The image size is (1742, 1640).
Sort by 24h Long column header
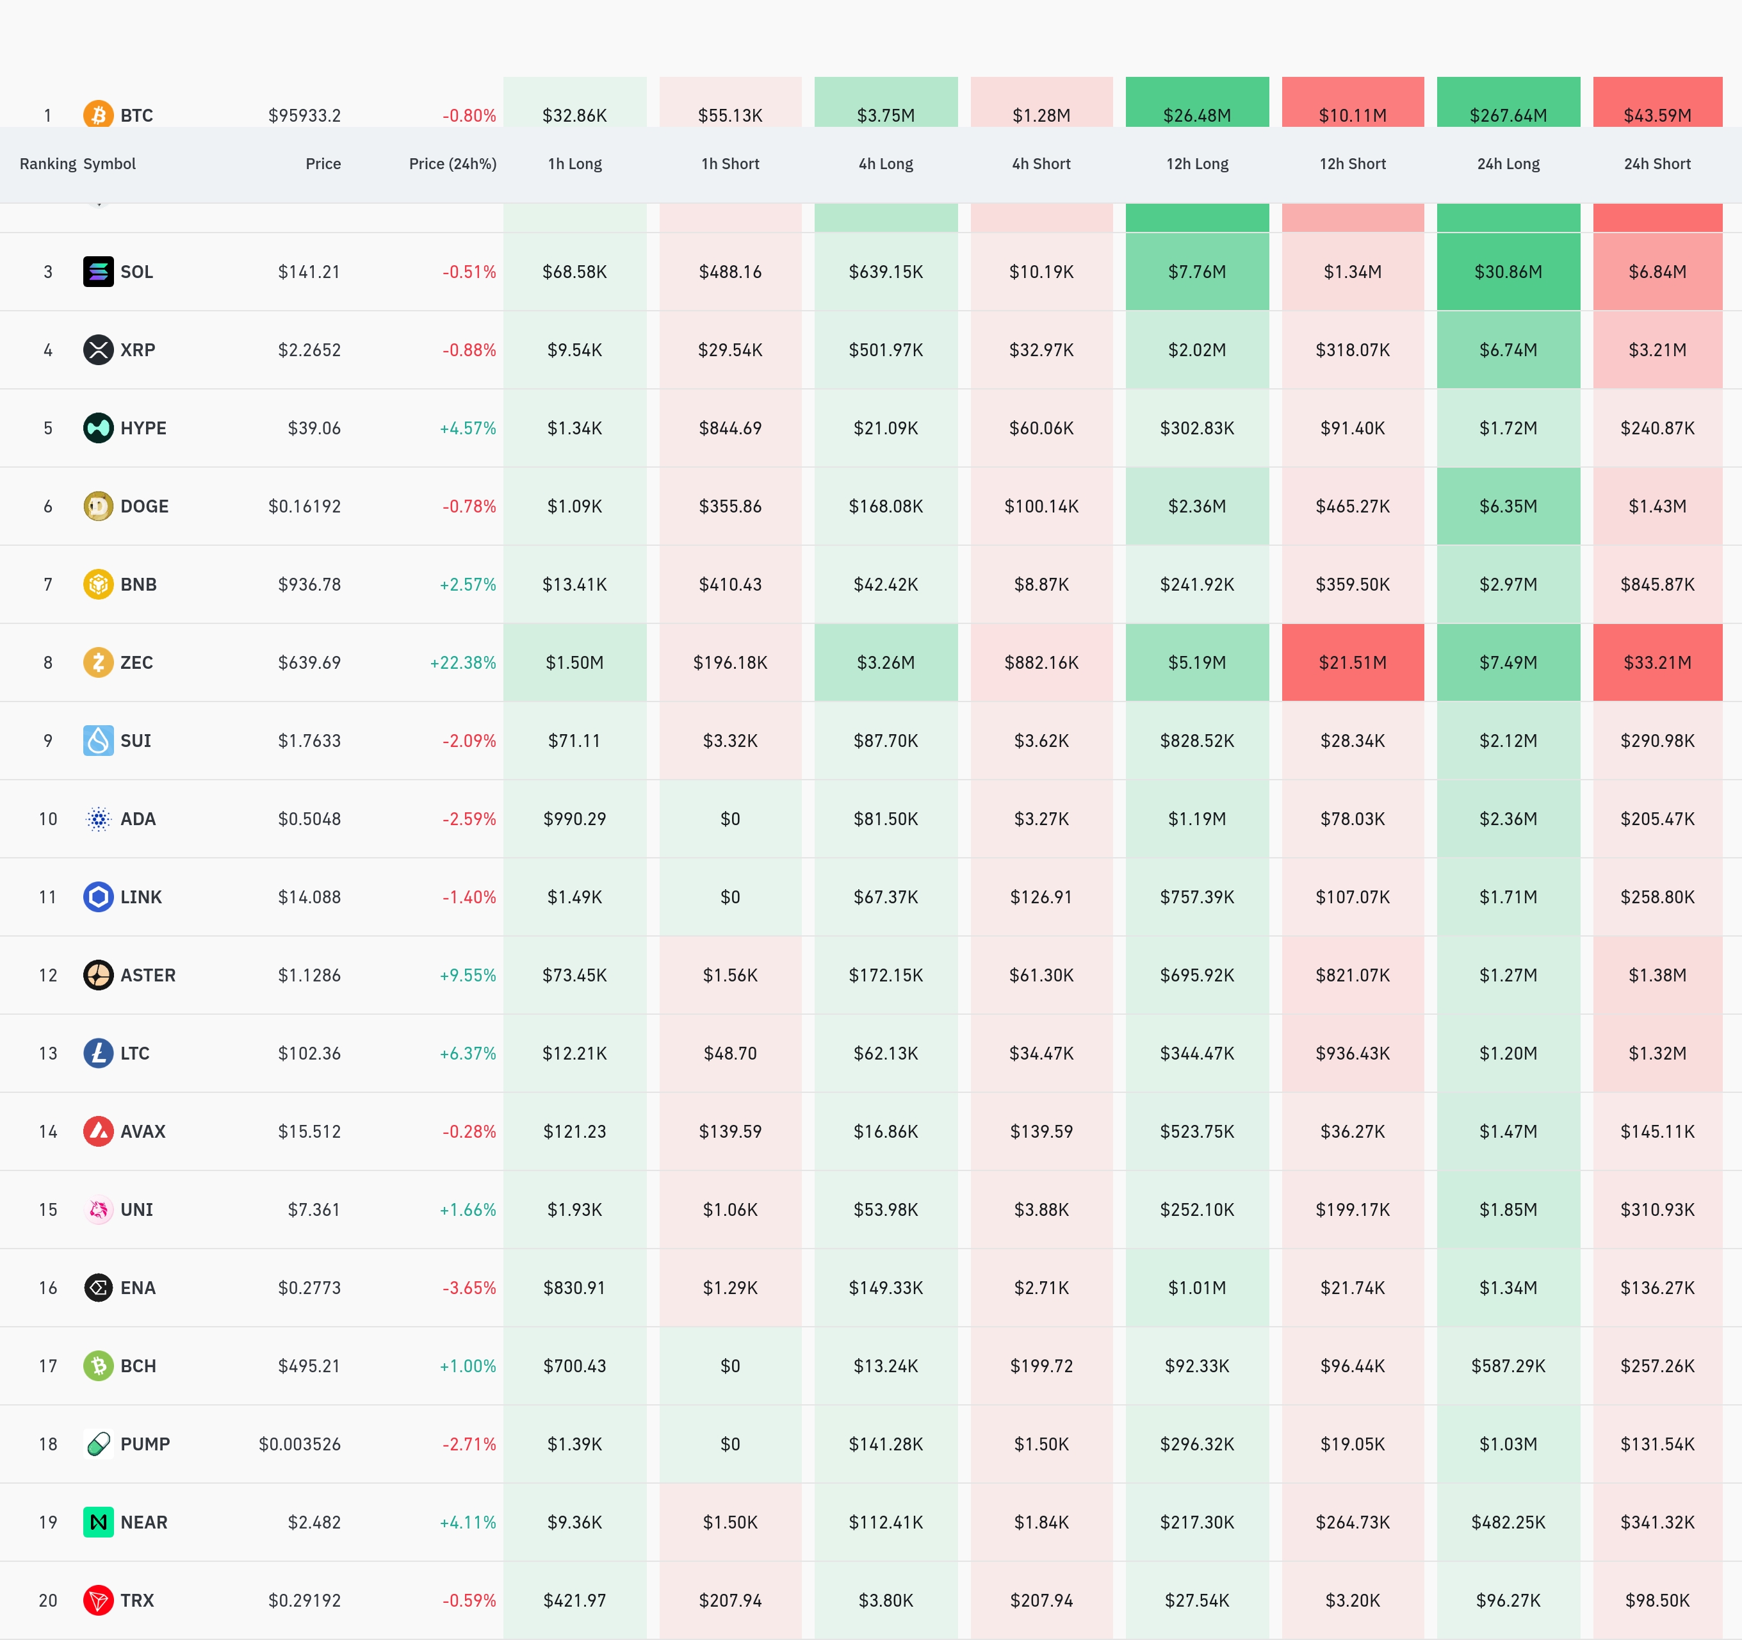1508,164
